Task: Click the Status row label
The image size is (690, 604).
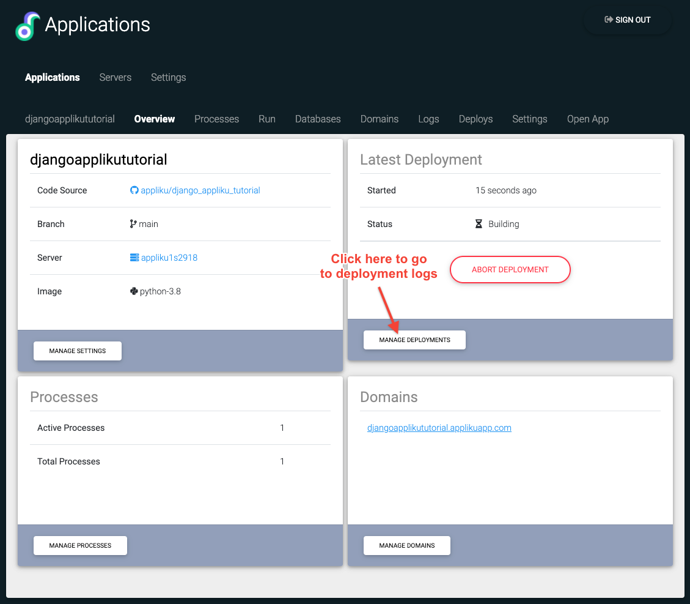Action: [x=380, y=224]
